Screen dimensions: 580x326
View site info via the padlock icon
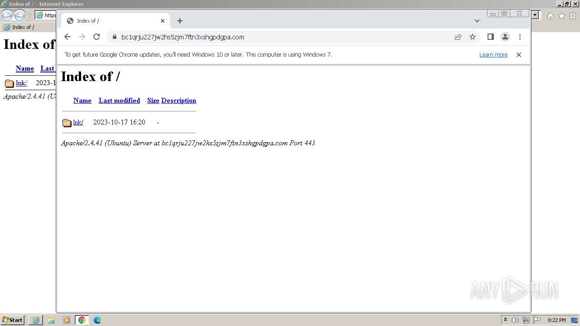[114, 37]
